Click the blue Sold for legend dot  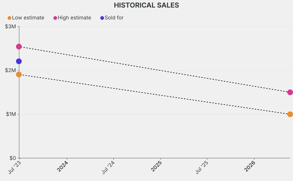pos(102,18)
